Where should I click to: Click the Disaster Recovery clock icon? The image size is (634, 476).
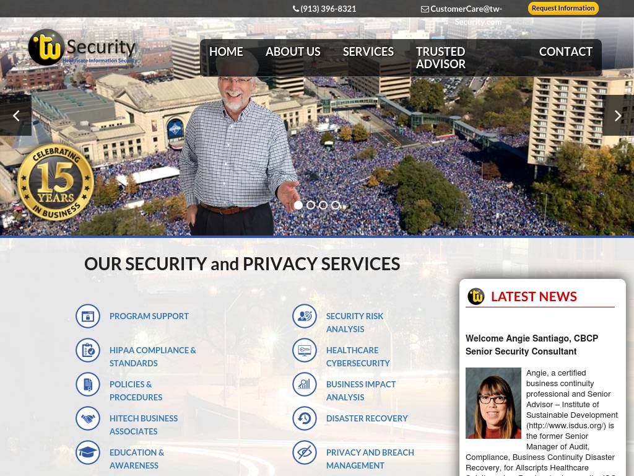(x=305, y=418)
